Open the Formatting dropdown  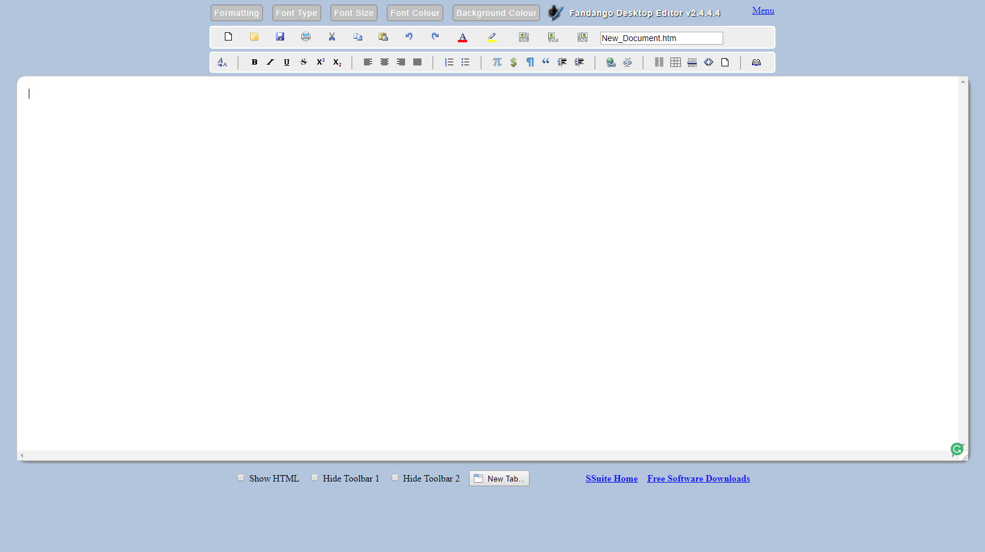point(237,13)
